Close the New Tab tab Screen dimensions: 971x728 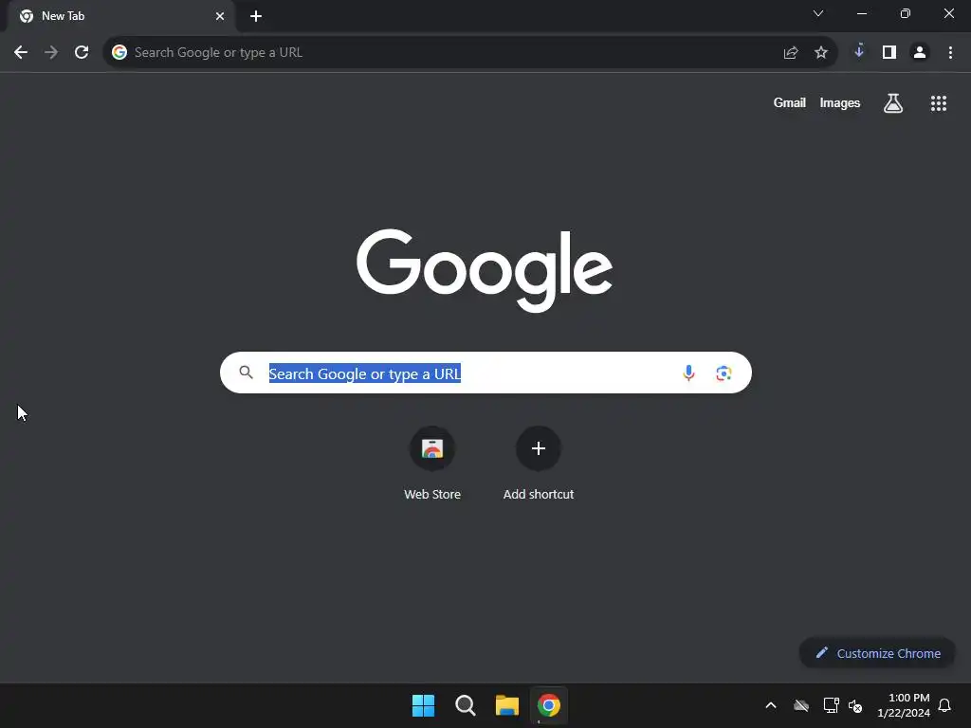click(220, 16)
